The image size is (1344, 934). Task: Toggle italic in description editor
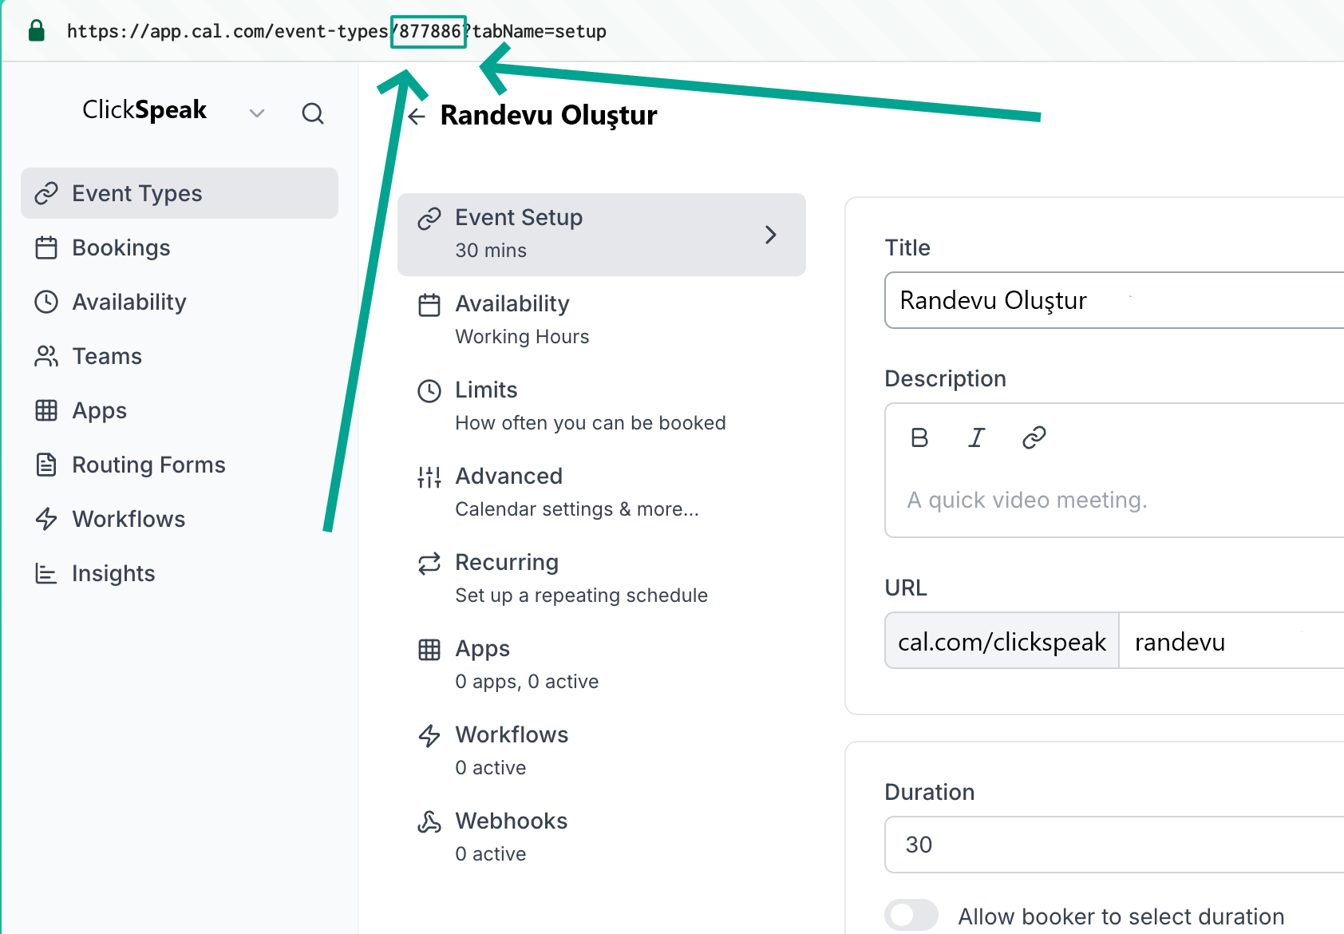point(977,437)
